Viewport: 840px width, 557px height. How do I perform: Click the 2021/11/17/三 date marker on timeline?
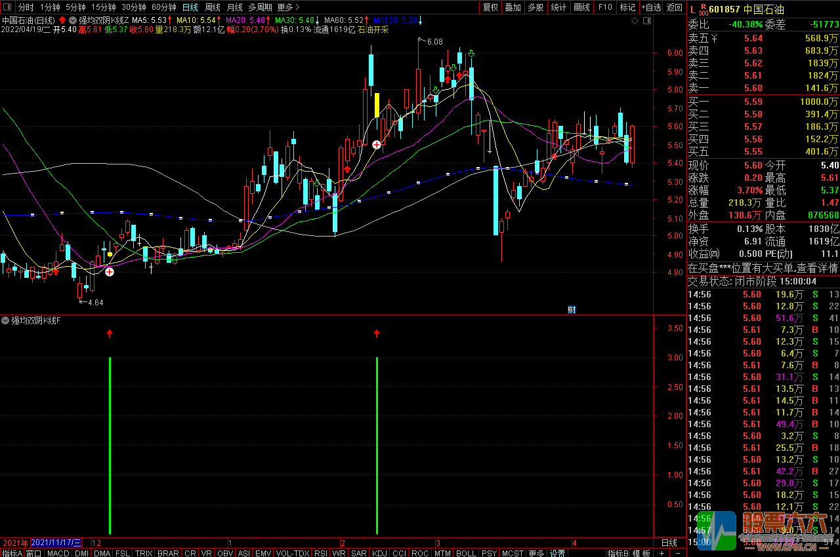[56, 543]
